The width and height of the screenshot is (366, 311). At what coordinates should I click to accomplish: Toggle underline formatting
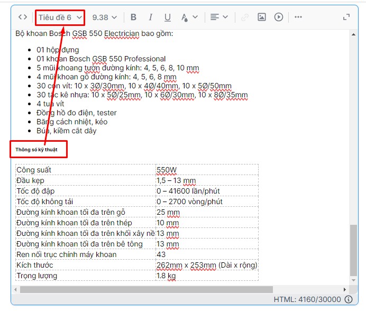click(x=167, y=17)
